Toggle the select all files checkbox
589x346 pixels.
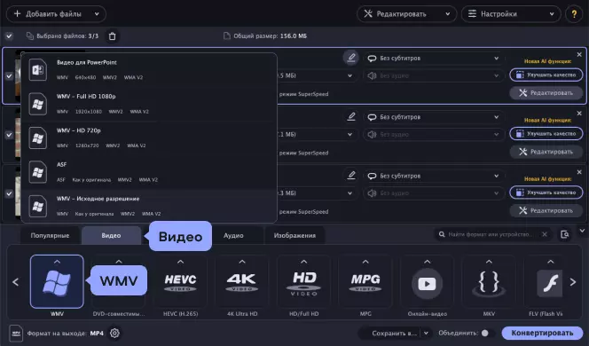click(x=9, y=36)
